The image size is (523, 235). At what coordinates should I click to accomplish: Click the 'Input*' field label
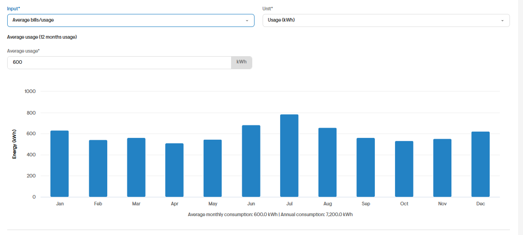coord(14,8)
